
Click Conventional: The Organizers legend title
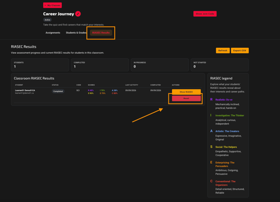225,183
